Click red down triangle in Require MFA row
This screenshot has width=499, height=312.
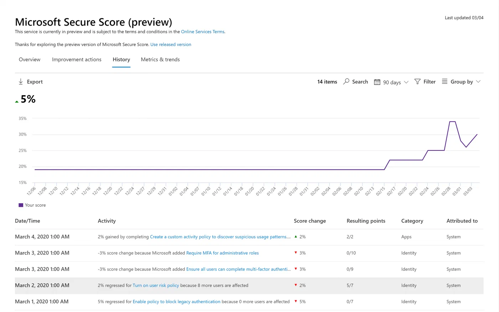tap(295, 253)
